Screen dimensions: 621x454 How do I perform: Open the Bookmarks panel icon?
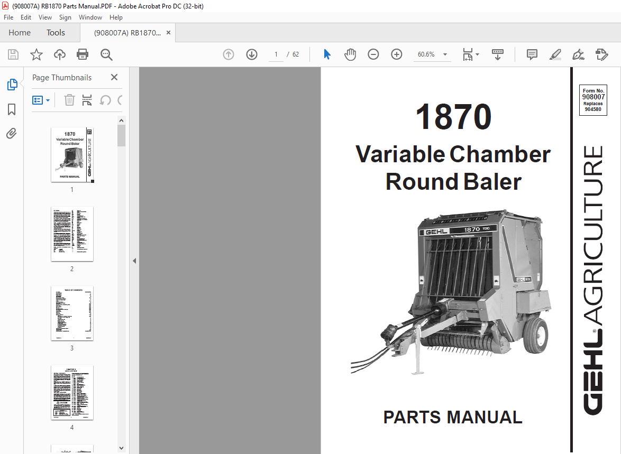(12, 109)
